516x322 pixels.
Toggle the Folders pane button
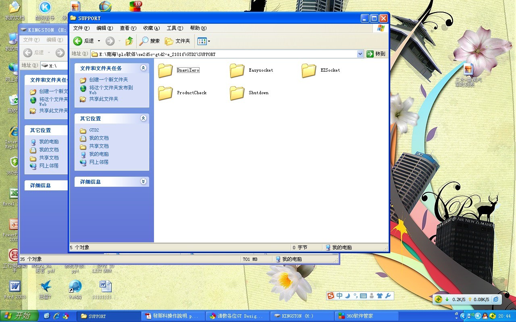pyautogui.click(x=178, y=41)
